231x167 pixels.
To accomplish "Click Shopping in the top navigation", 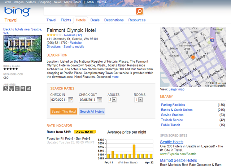I will [x=45, y=2].
